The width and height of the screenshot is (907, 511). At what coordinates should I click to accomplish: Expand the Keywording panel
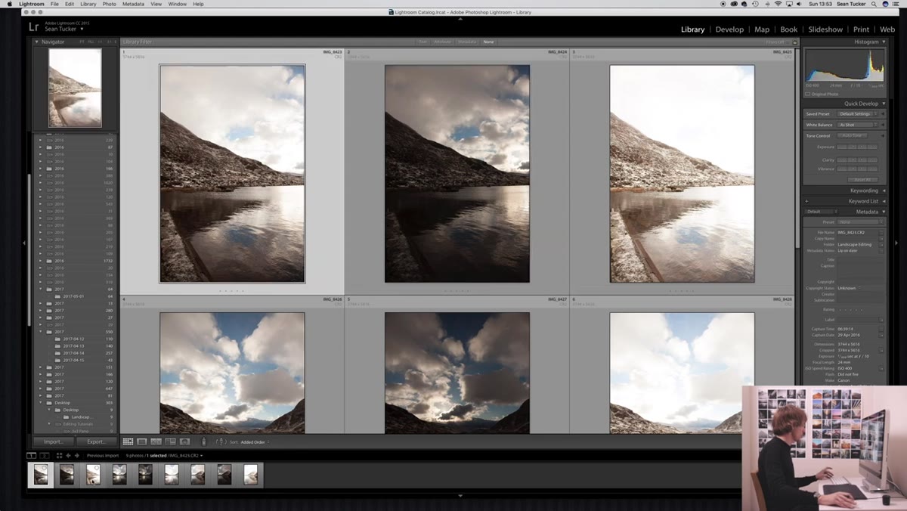884,190
